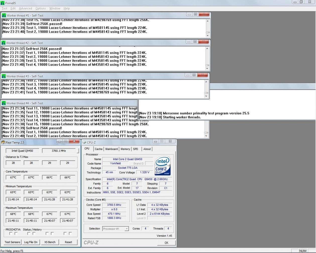Toggle second PROCHOT checkbox for core two
The width and height of the screenshot is (316, 253).
[34, 233]
